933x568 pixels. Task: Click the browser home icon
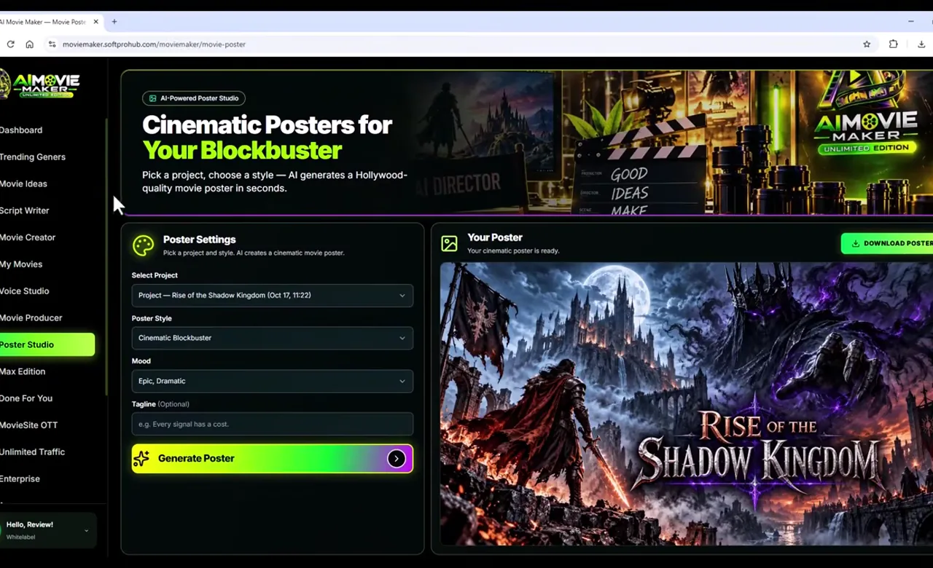pyautogui.click(x=30, y=44)
